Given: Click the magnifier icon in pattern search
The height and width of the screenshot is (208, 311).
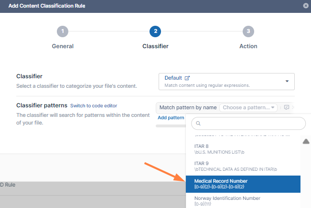Looking at the screenshot, I should [x=198, y=124].
